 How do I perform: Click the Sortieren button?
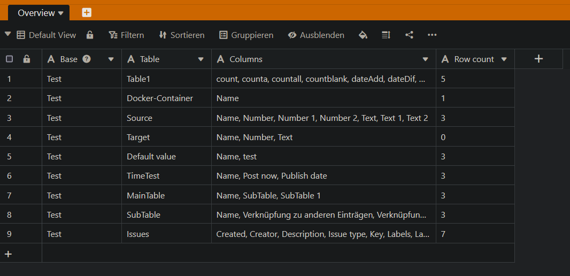[x=182, y=35]
